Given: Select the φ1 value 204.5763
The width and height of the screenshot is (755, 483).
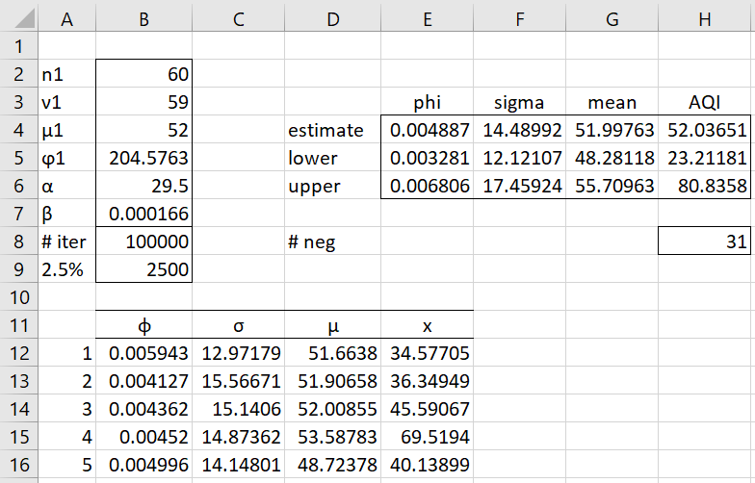Looking at the screenshot, I should click(144, 158).
